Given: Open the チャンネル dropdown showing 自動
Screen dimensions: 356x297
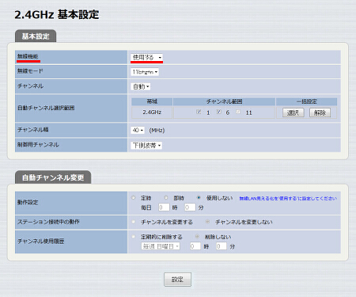Looking at the screenshot, I should click(141, 86).
